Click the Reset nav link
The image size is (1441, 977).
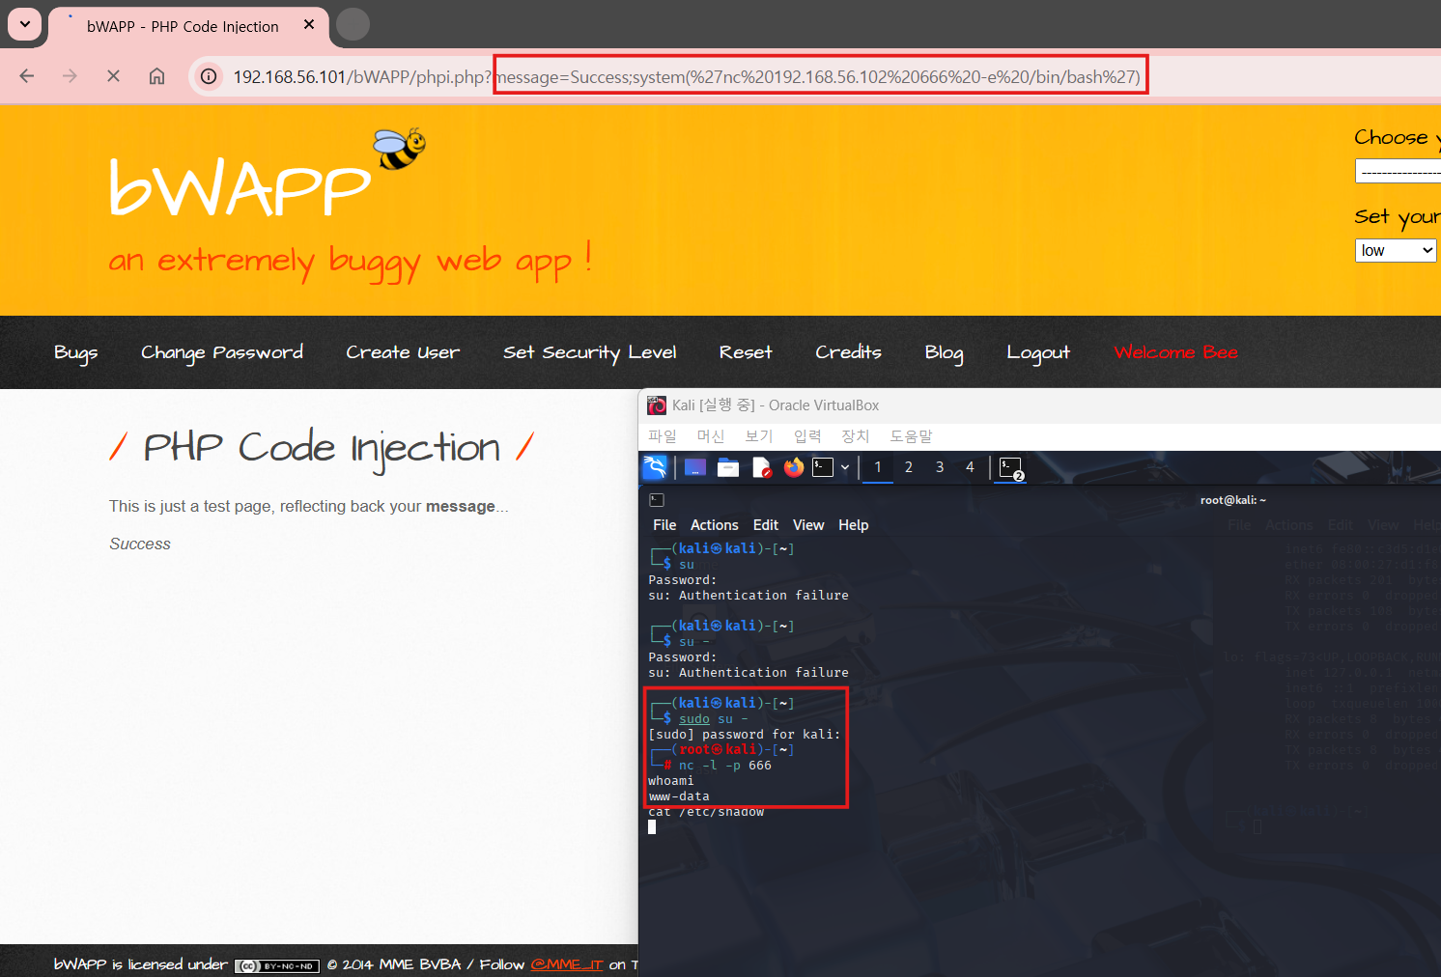tap(746, 352)
